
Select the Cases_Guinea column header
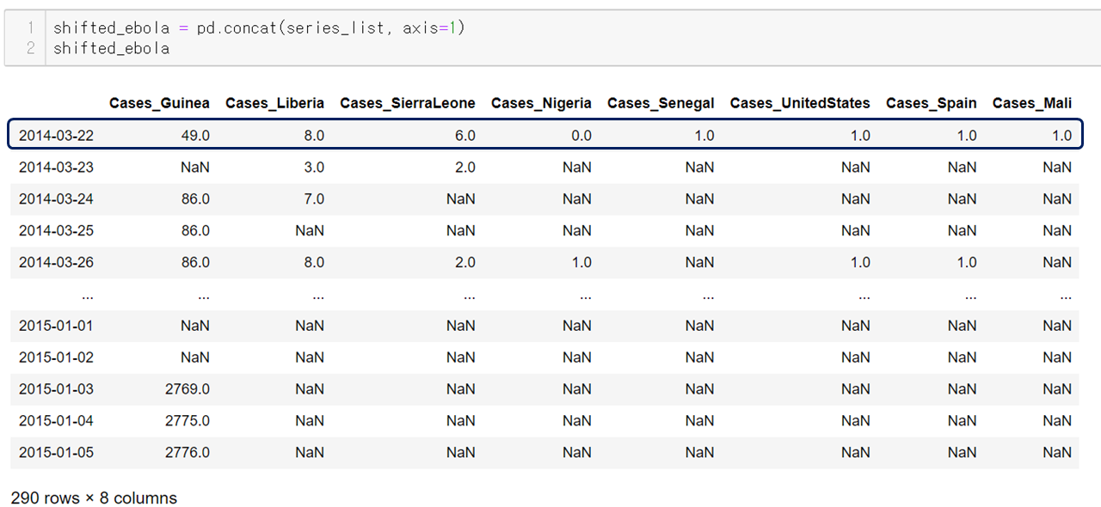159,103
